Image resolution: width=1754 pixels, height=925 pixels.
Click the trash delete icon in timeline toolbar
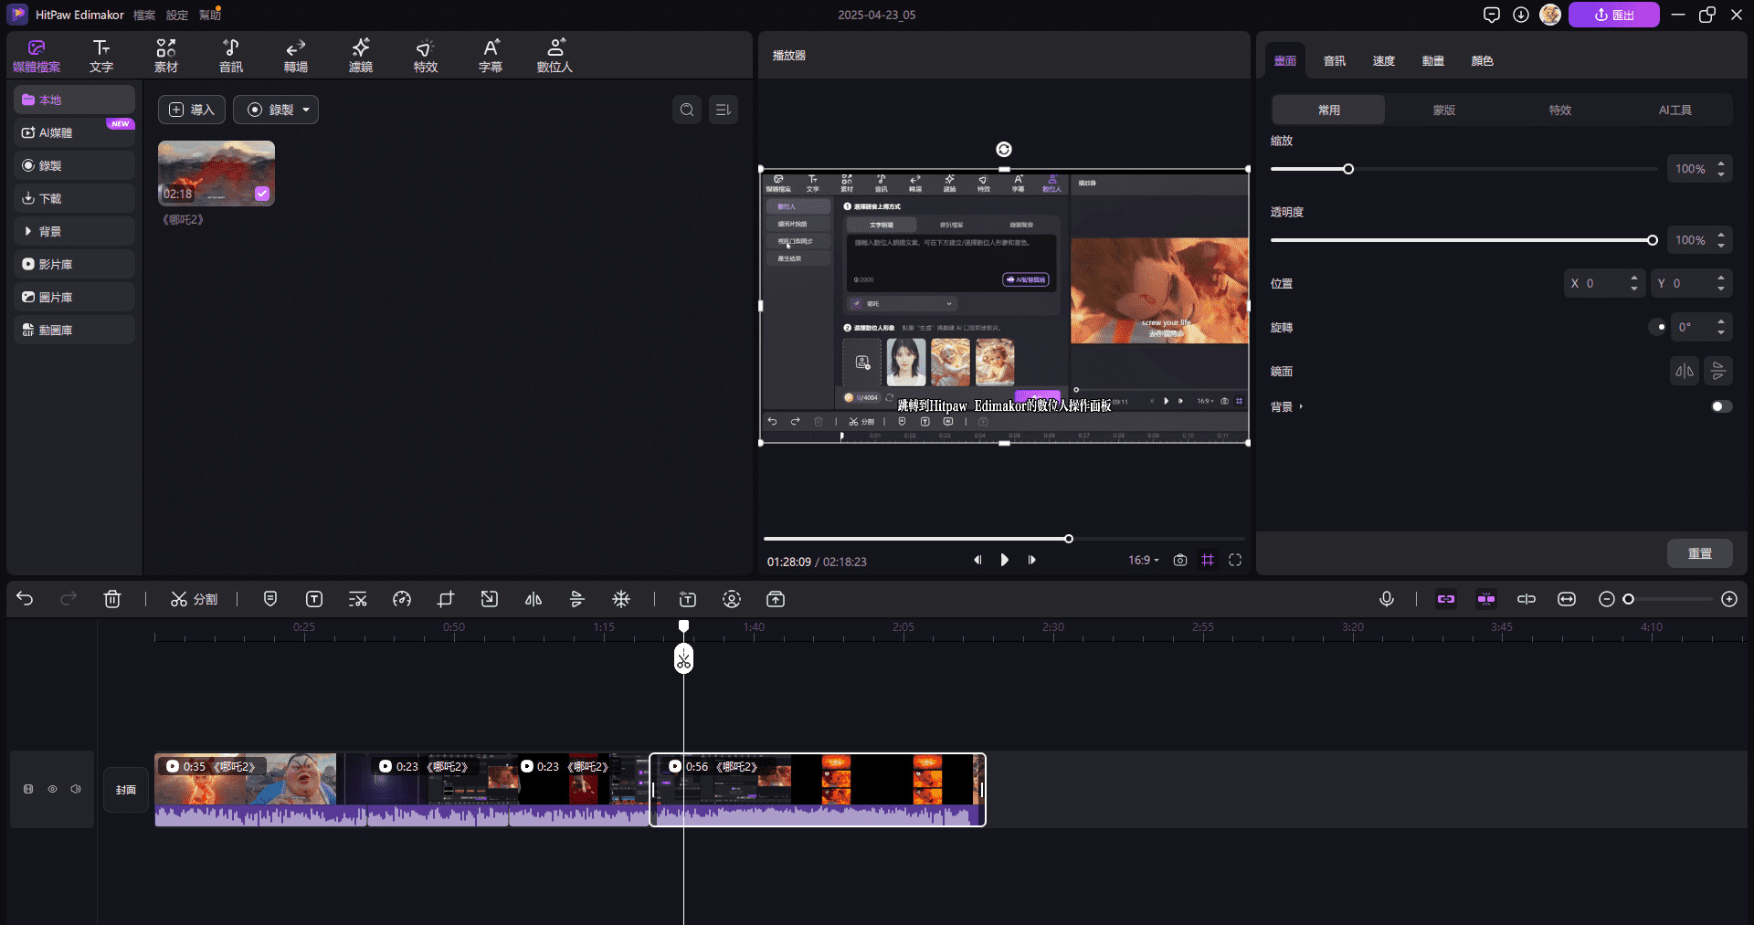[112, 599]
